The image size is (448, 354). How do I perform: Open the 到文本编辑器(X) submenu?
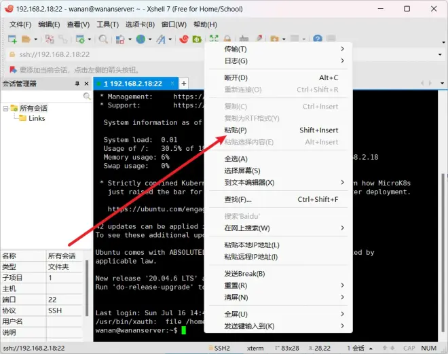278,183
